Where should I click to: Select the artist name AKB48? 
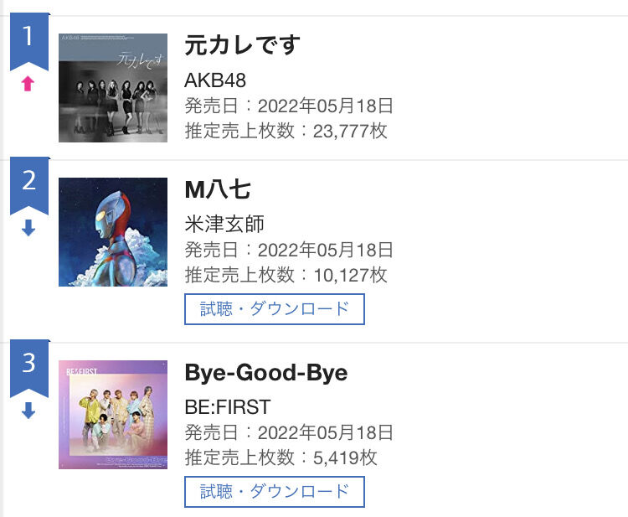215,80
